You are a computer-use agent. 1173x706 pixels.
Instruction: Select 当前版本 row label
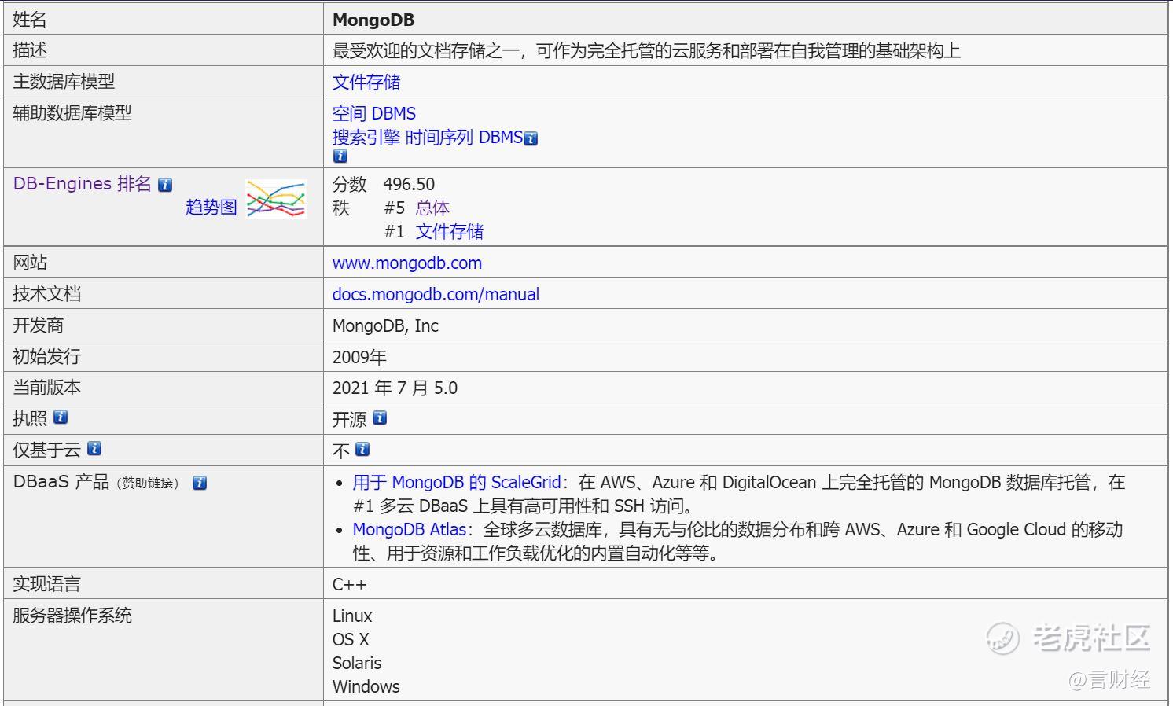click(46, 387)
